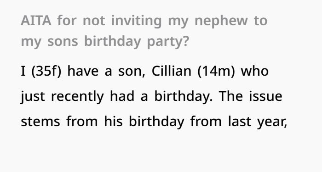
Task: Click the word "have" after "(35f)"
Action: [x=83, y=71]
